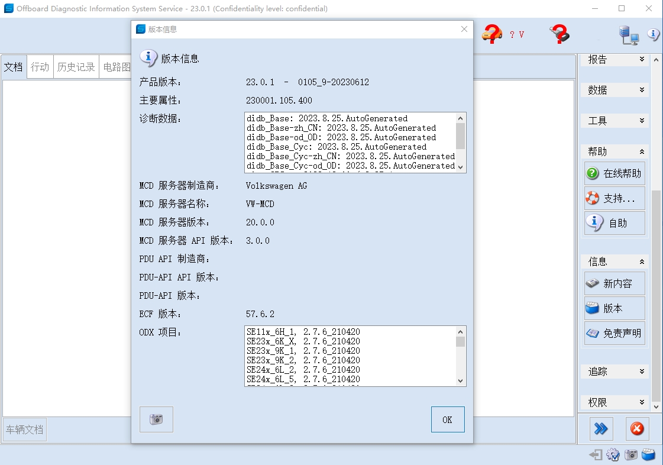
Task: Click up arrow of ODX 项目 list scrollbar
Action: (x=461, y=332)
